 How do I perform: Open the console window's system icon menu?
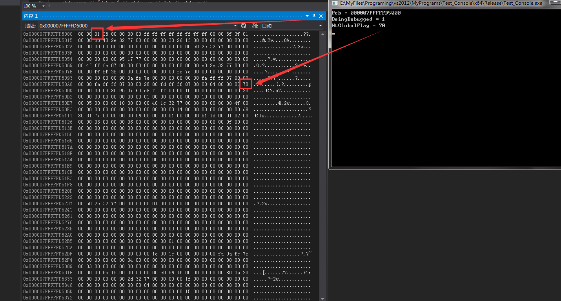click(x=334, y=3)
